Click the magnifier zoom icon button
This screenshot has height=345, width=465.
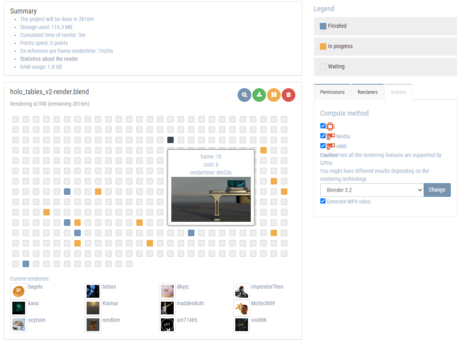click(244, 95)
